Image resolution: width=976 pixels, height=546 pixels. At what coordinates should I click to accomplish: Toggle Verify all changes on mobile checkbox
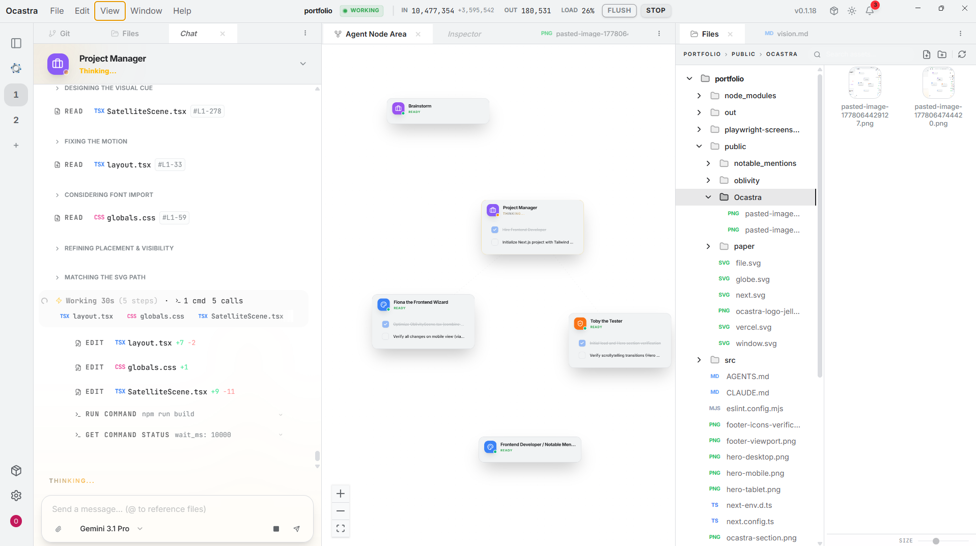click(385, 336)
